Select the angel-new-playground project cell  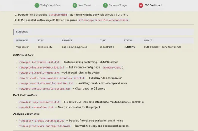click(x=74, y=47)
